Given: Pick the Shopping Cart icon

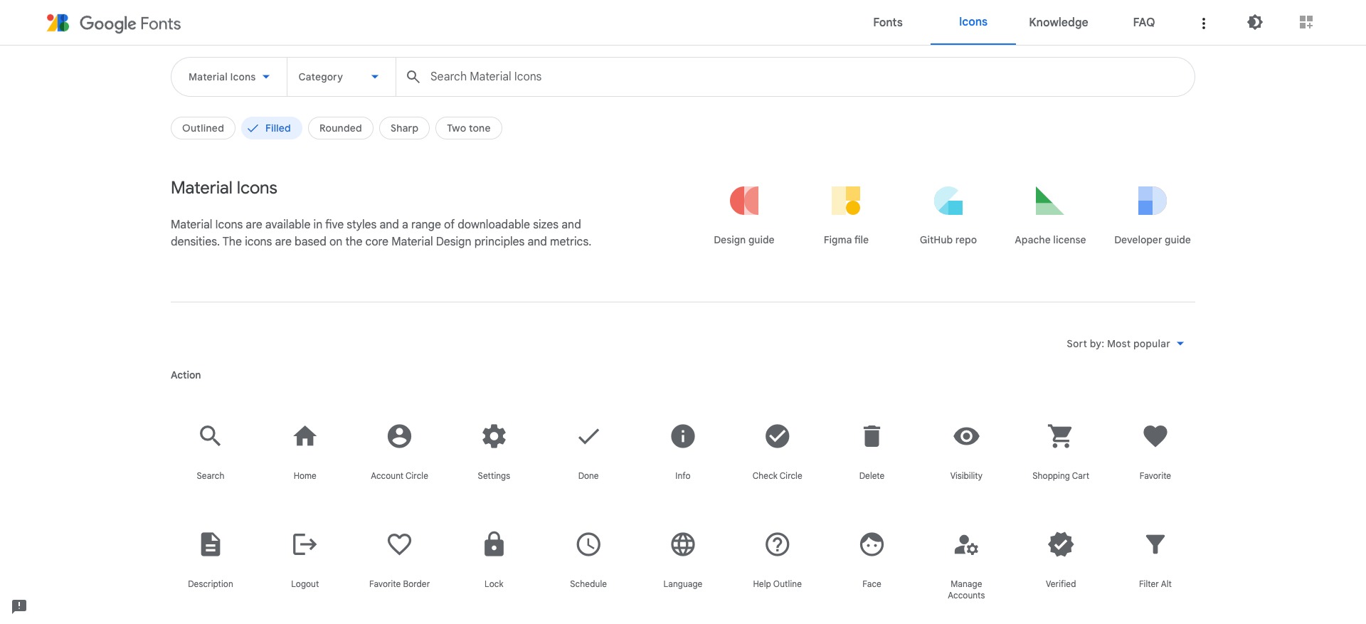Looking at the screenshot, I should coord(1061,436).
